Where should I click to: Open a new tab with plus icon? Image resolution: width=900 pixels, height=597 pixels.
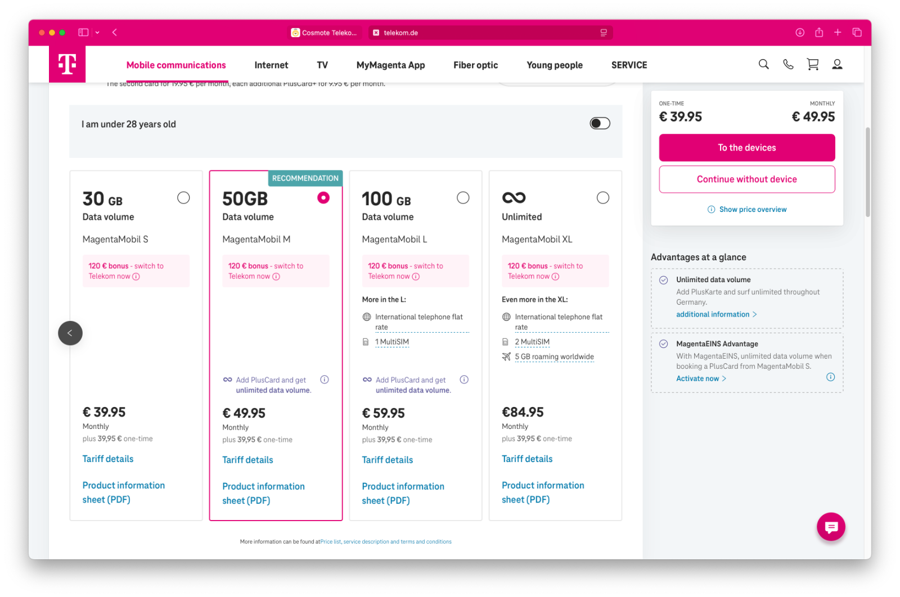[838, 33]
